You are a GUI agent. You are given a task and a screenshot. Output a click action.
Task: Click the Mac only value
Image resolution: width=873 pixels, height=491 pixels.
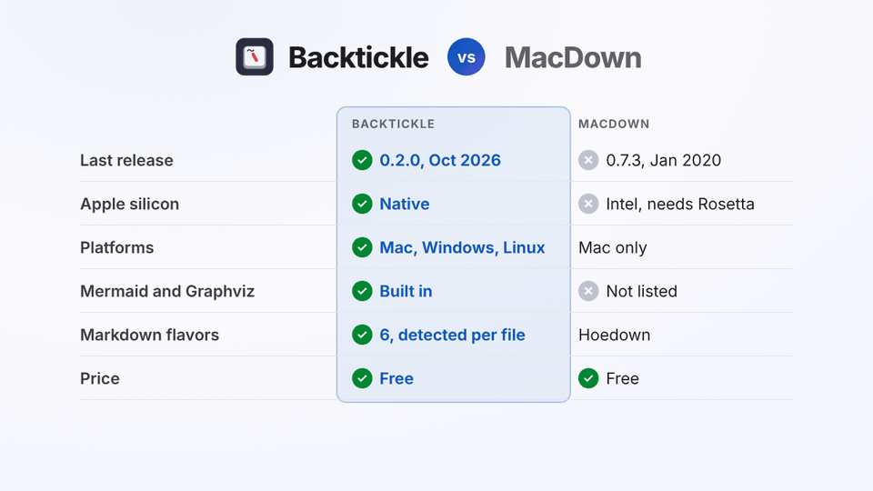pyautogui.click(x=612, y=247)
